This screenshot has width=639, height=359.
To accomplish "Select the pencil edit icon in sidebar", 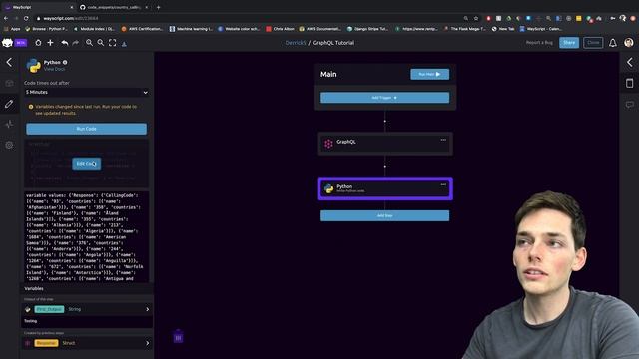I will click(9, 104).
